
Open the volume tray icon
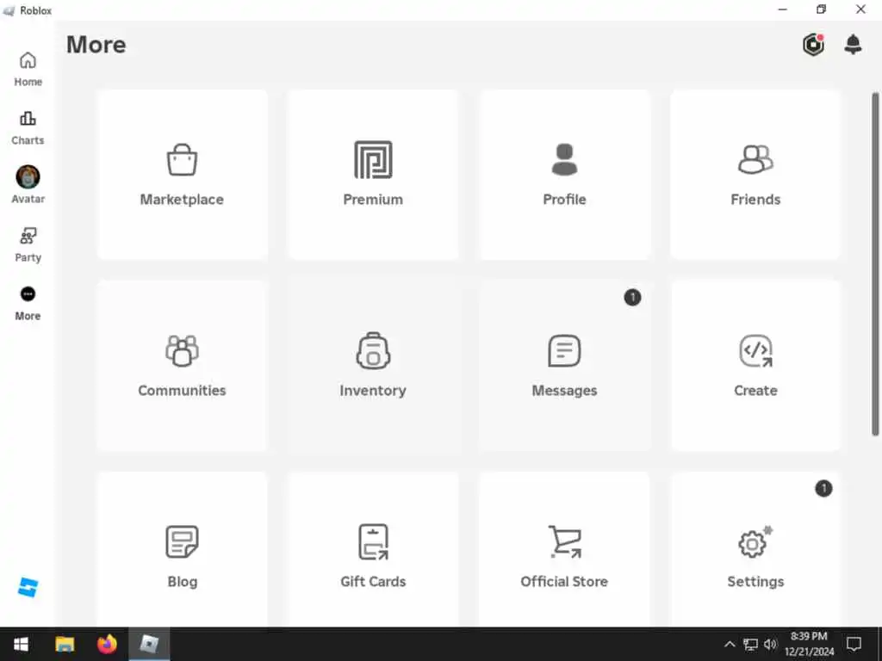click(x=770, y=644)
